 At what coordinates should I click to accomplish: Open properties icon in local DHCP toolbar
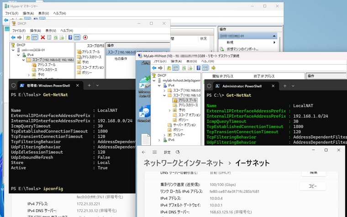coord(49,37)
